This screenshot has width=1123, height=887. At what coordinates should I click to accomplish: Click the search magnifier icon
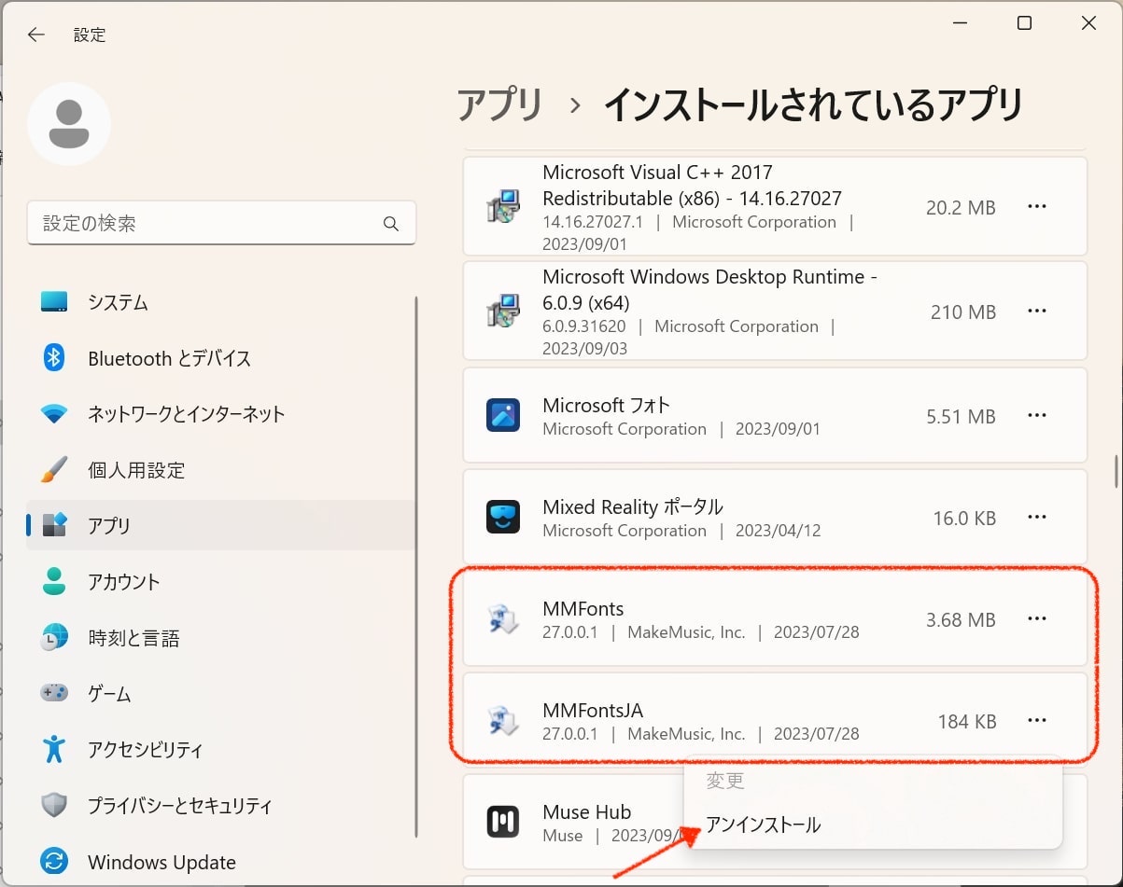(x=391, y=224)
